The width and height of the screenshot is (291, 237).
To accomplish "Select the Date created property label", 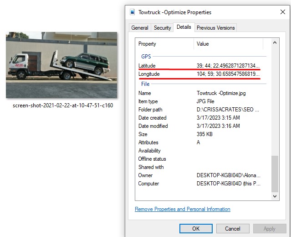I will pos(153,118).
